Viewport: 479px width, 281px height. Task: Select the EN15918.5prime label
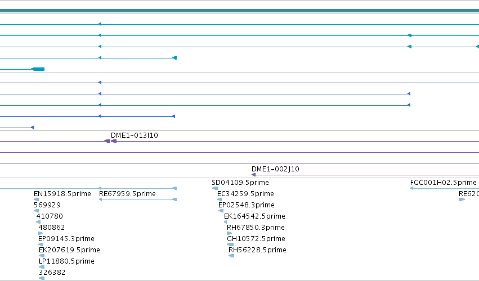click(62, 194)
